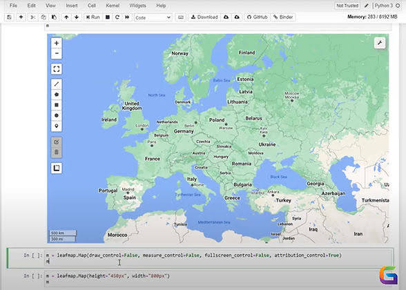Zoom out on the map
The height and width of the screenshot is (290, 406).
(57, 54)
